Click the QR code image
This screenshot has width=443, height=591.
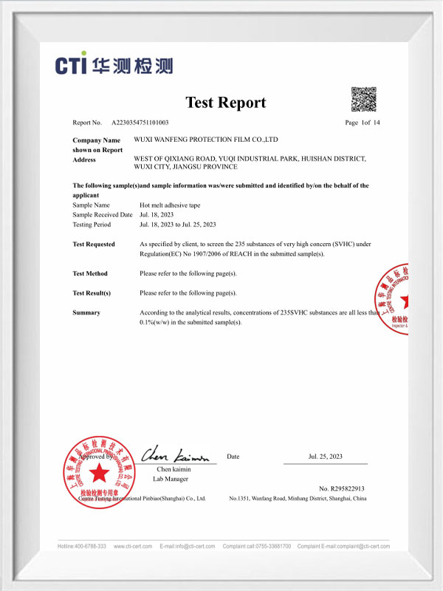click(x=363, y=99)
